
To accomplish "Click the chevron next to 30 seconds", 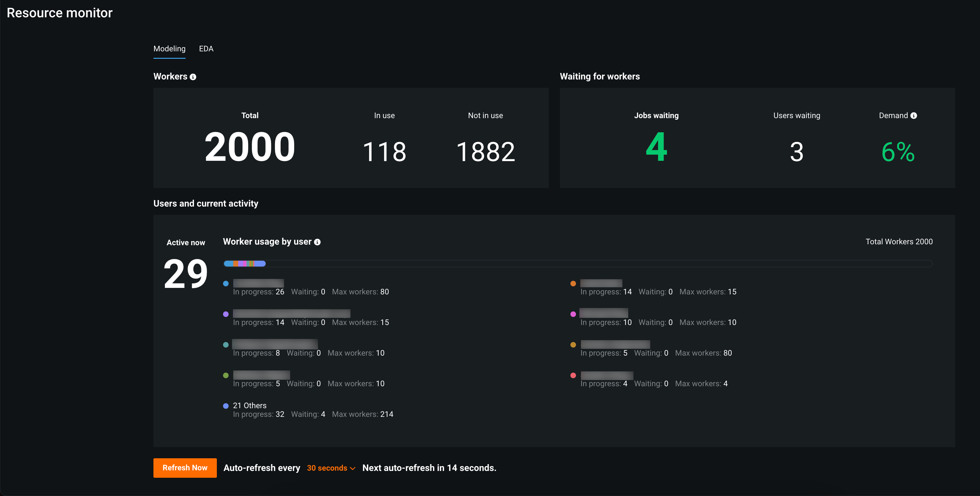I will [x=353, y=468].
